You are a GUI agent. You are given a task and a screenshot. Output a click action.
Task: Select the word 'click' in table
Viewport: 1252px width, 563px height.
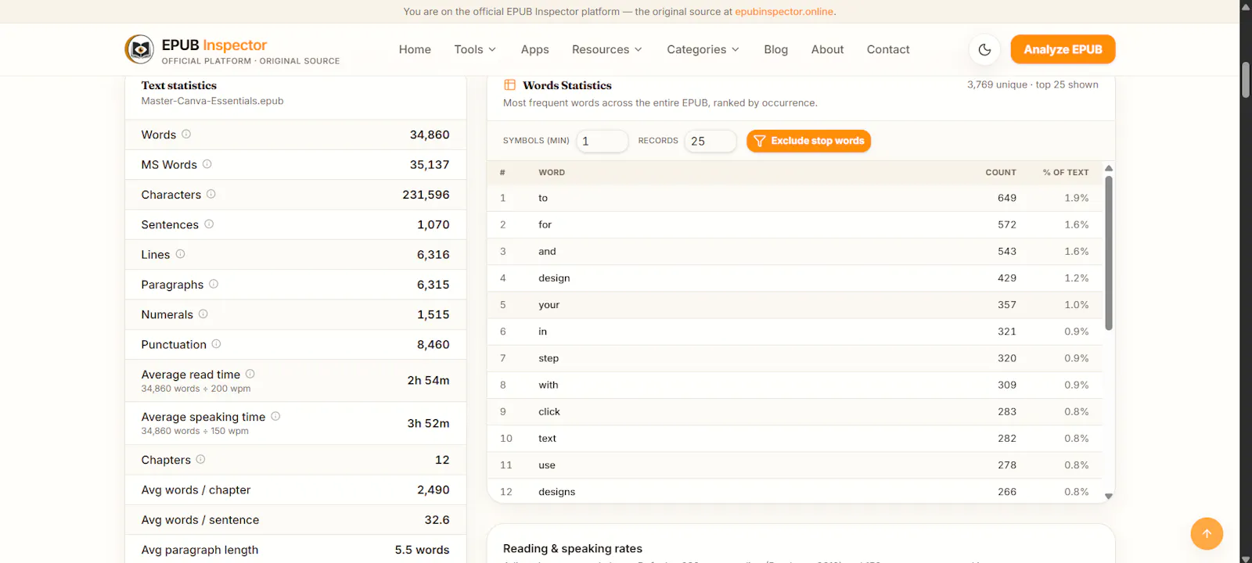549,412
